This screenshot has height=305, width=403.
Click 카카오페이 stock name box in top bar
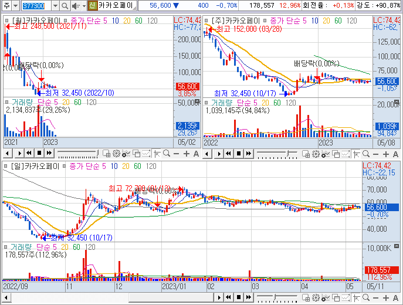click(x=117, y=6)
